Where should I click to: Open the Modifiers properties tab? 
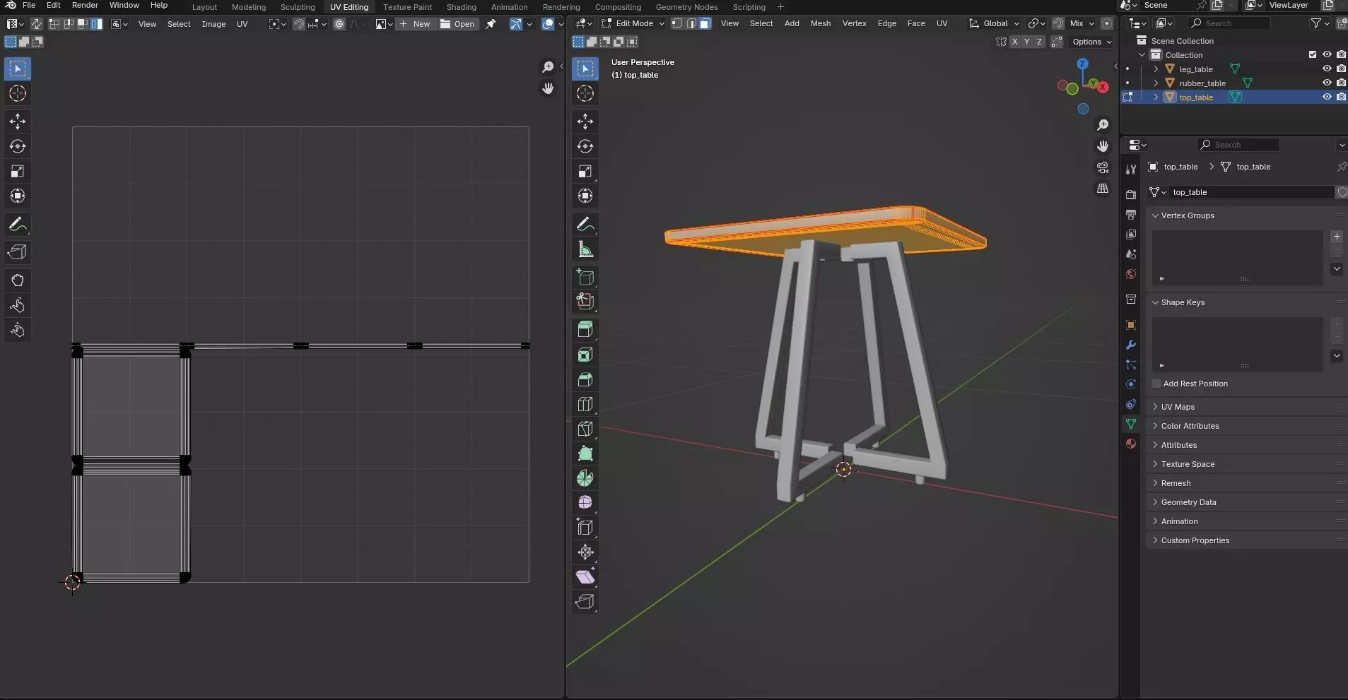pyautogui.click(x=1131, y=345)
